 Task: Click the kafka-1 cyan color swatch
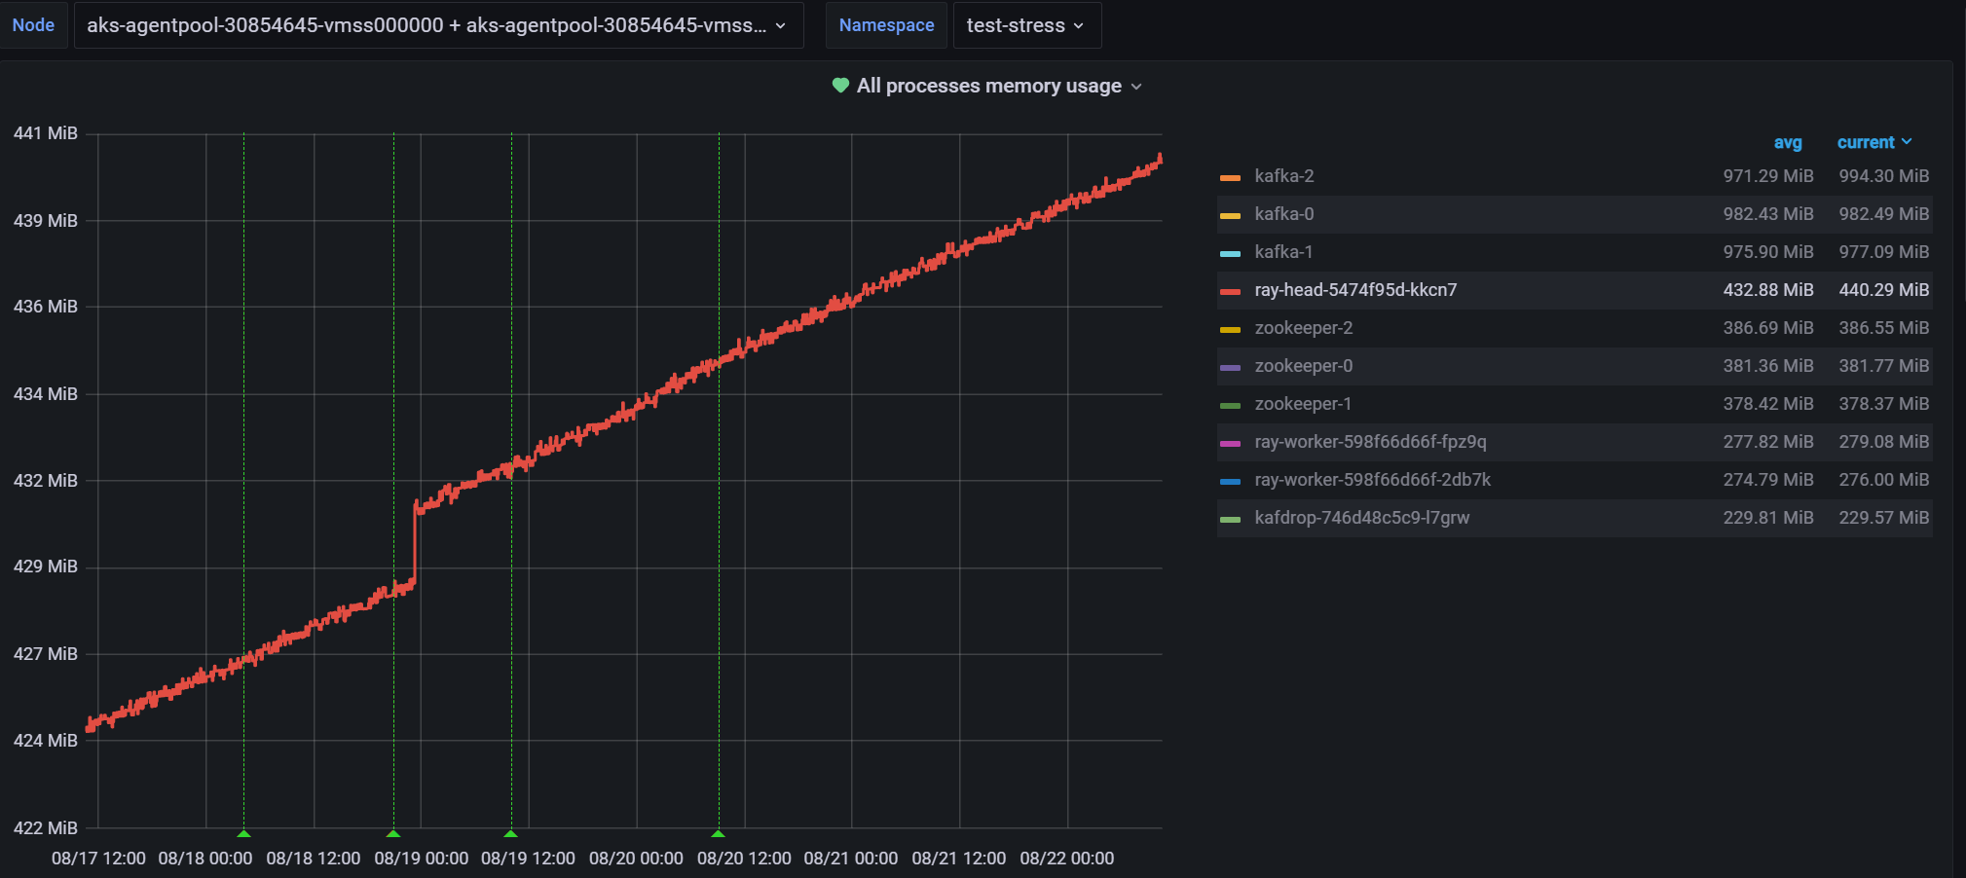click(x=1230, y=253)
